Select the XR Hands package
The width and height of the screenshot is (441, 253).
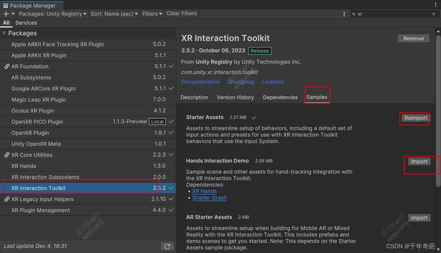click(x=88, y=166)
